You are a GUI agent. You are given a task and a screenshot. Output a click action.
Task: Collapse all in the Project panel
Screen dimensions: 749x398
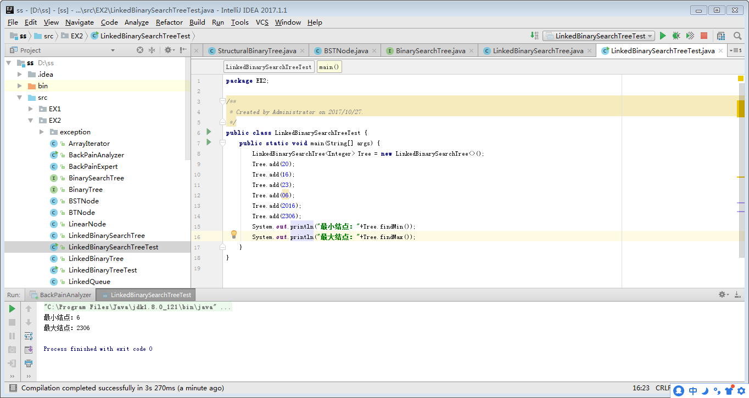coord(153,50)
